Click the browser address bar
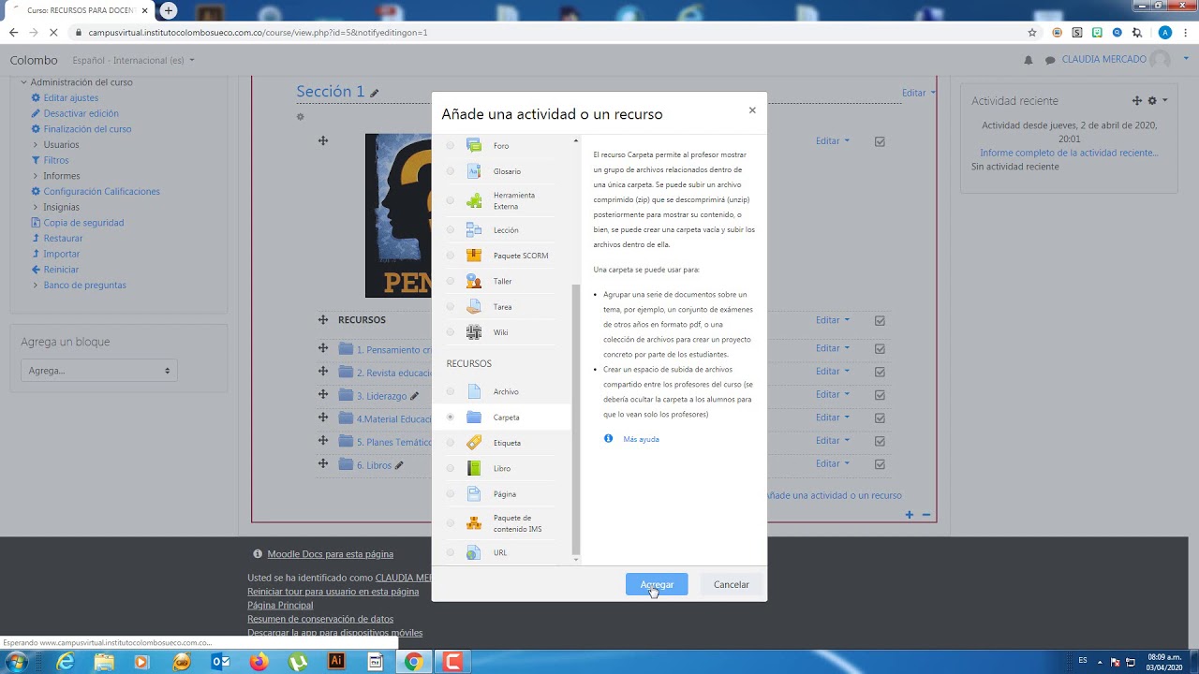1199x674 pixels. tap(553, 32)
